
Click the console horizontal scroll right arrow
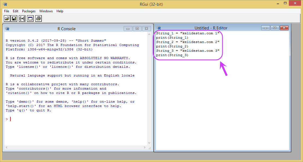[145, 147]
